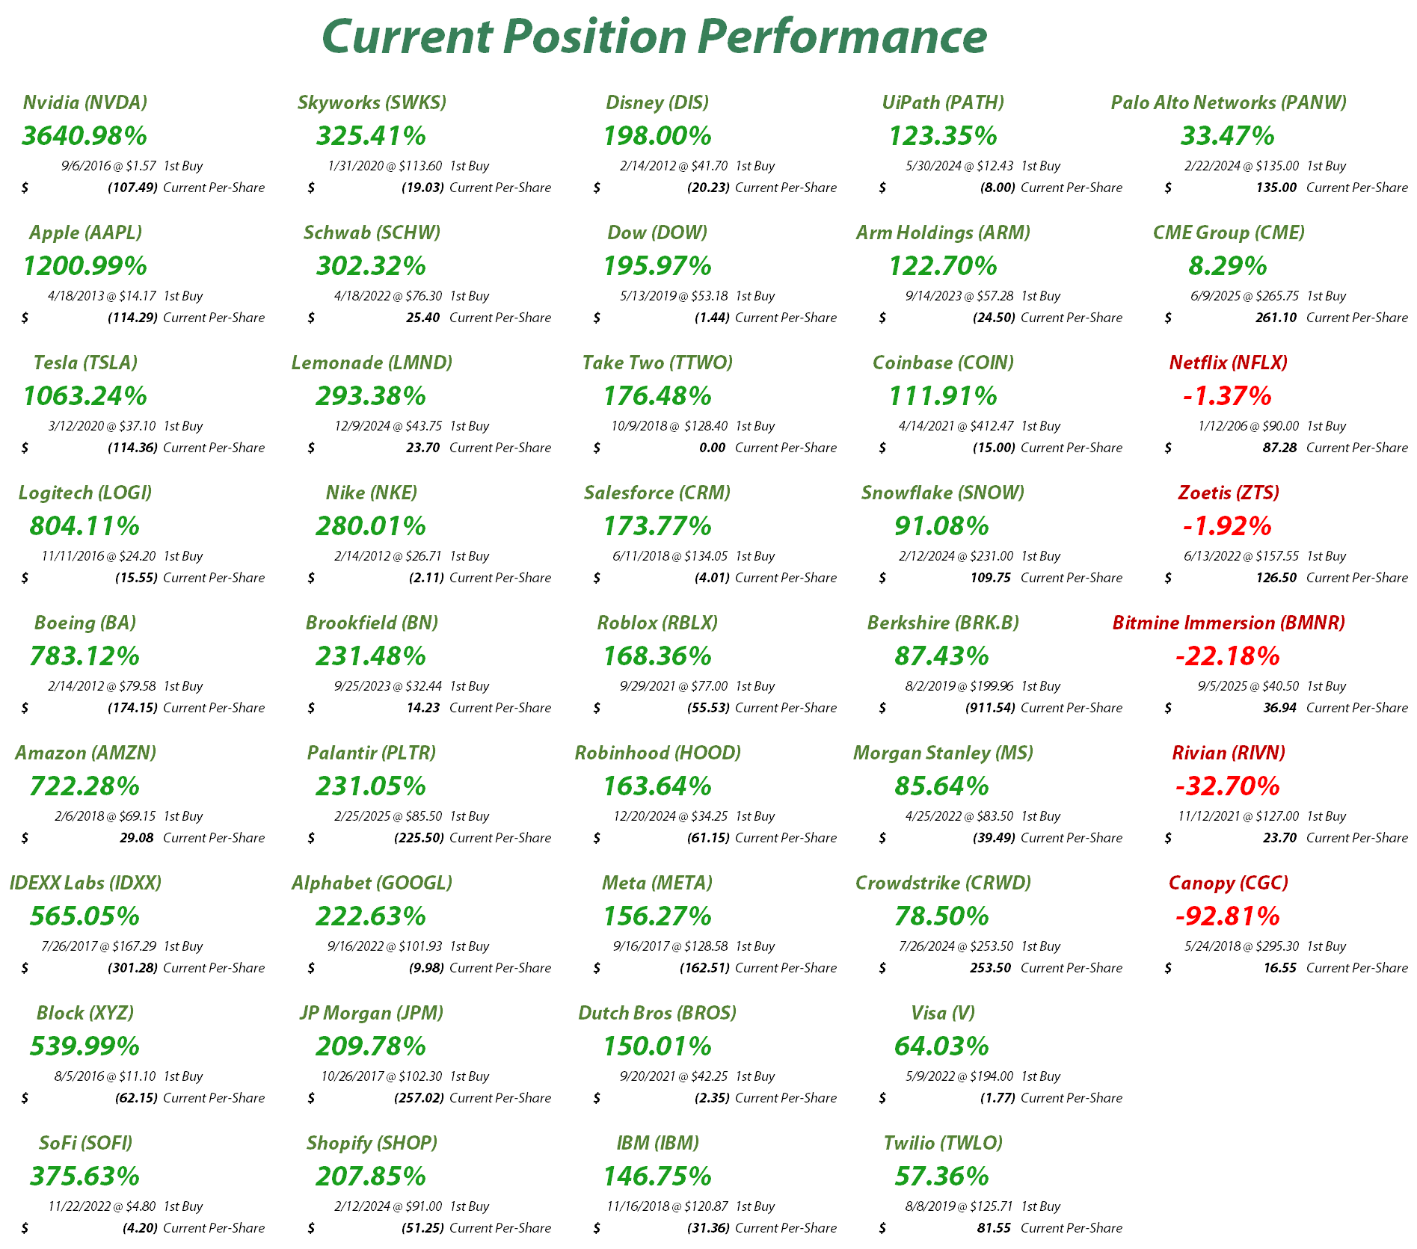Click the Current Position Performance title
The height and width of the screenshot is (1249, 1417).
coord(654,36)
